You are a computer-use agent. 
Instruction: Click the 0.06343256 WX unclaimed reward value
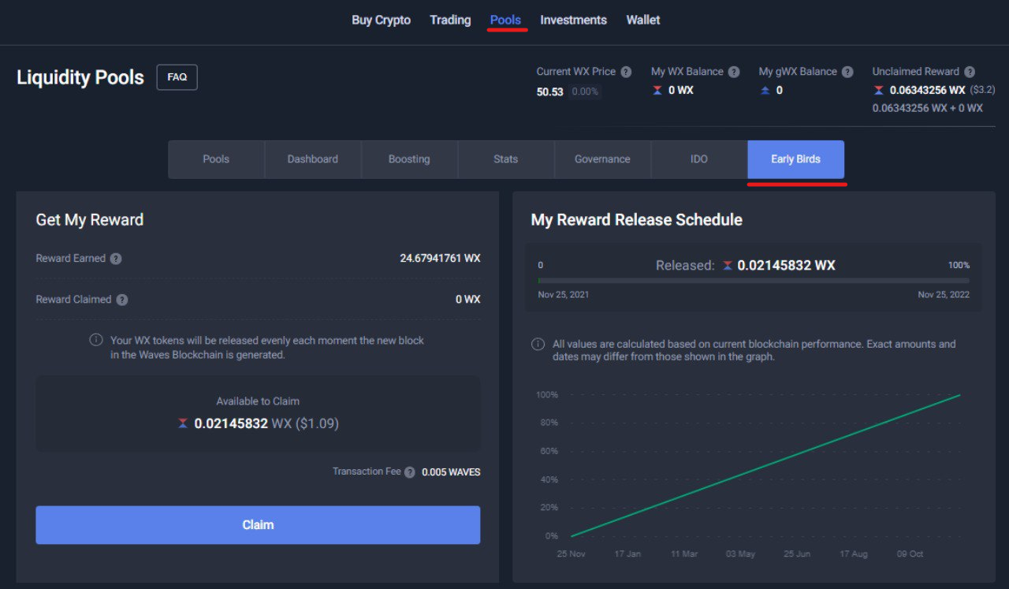(927, 91)
